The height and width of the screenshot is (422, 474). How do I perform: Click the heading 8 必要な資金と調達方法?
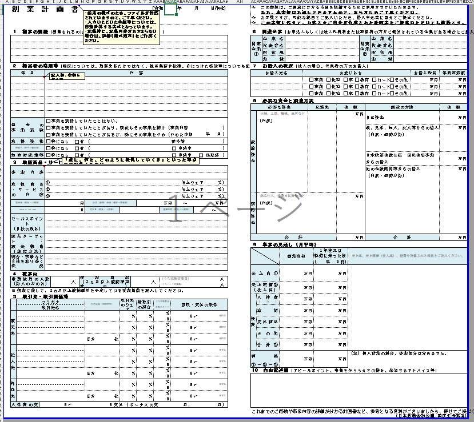pos(283,101)
